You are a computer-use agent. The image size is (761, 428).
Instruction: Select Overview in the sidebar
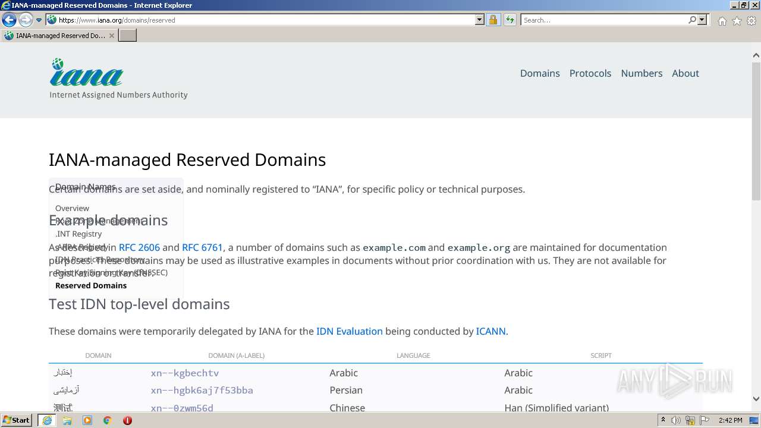point(72,208)
